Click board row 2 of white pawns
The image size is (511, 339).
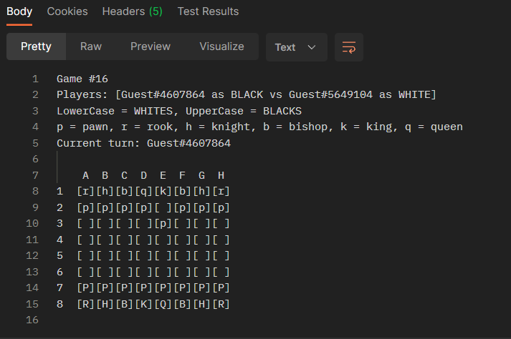143,207
